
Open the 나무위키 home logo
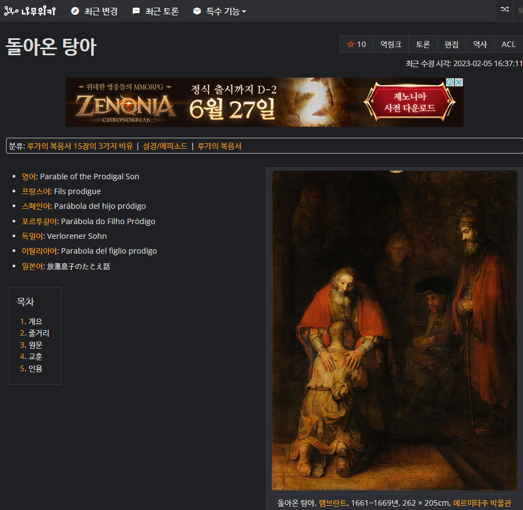(29, 11)
